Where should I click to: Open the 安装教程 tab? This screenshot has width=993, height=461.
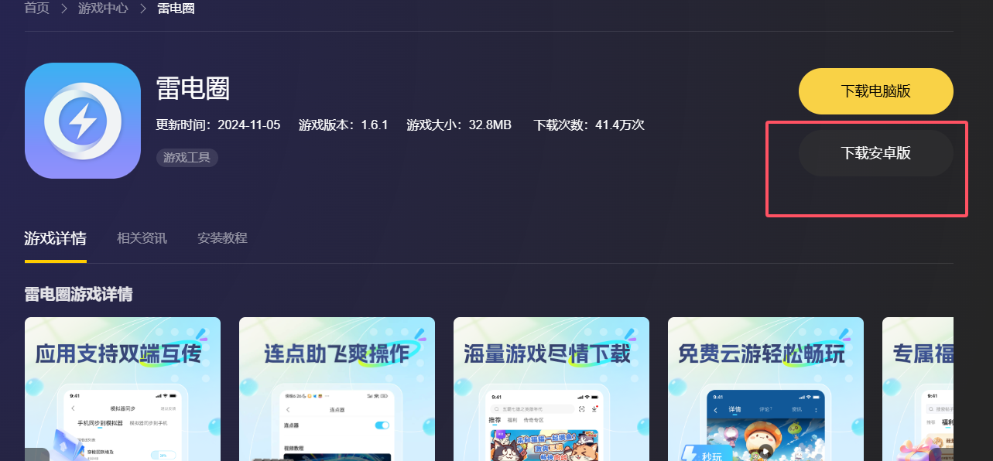point(222,238)
